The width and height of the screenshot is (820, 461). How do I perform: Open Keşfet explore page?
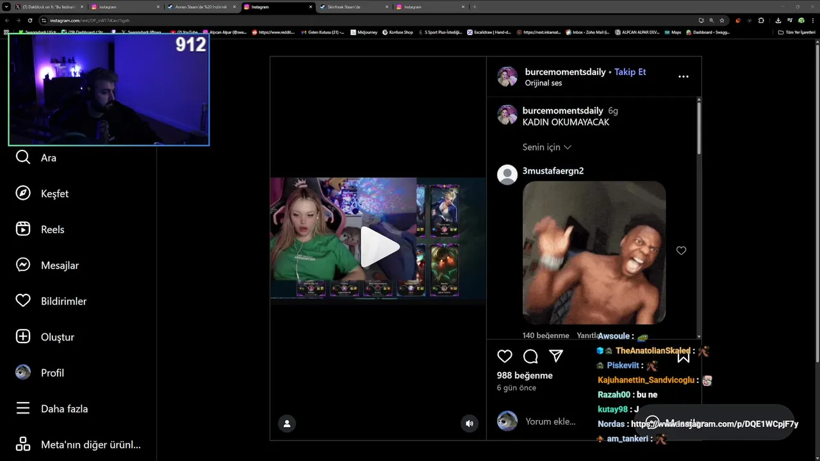coord(42,193)
